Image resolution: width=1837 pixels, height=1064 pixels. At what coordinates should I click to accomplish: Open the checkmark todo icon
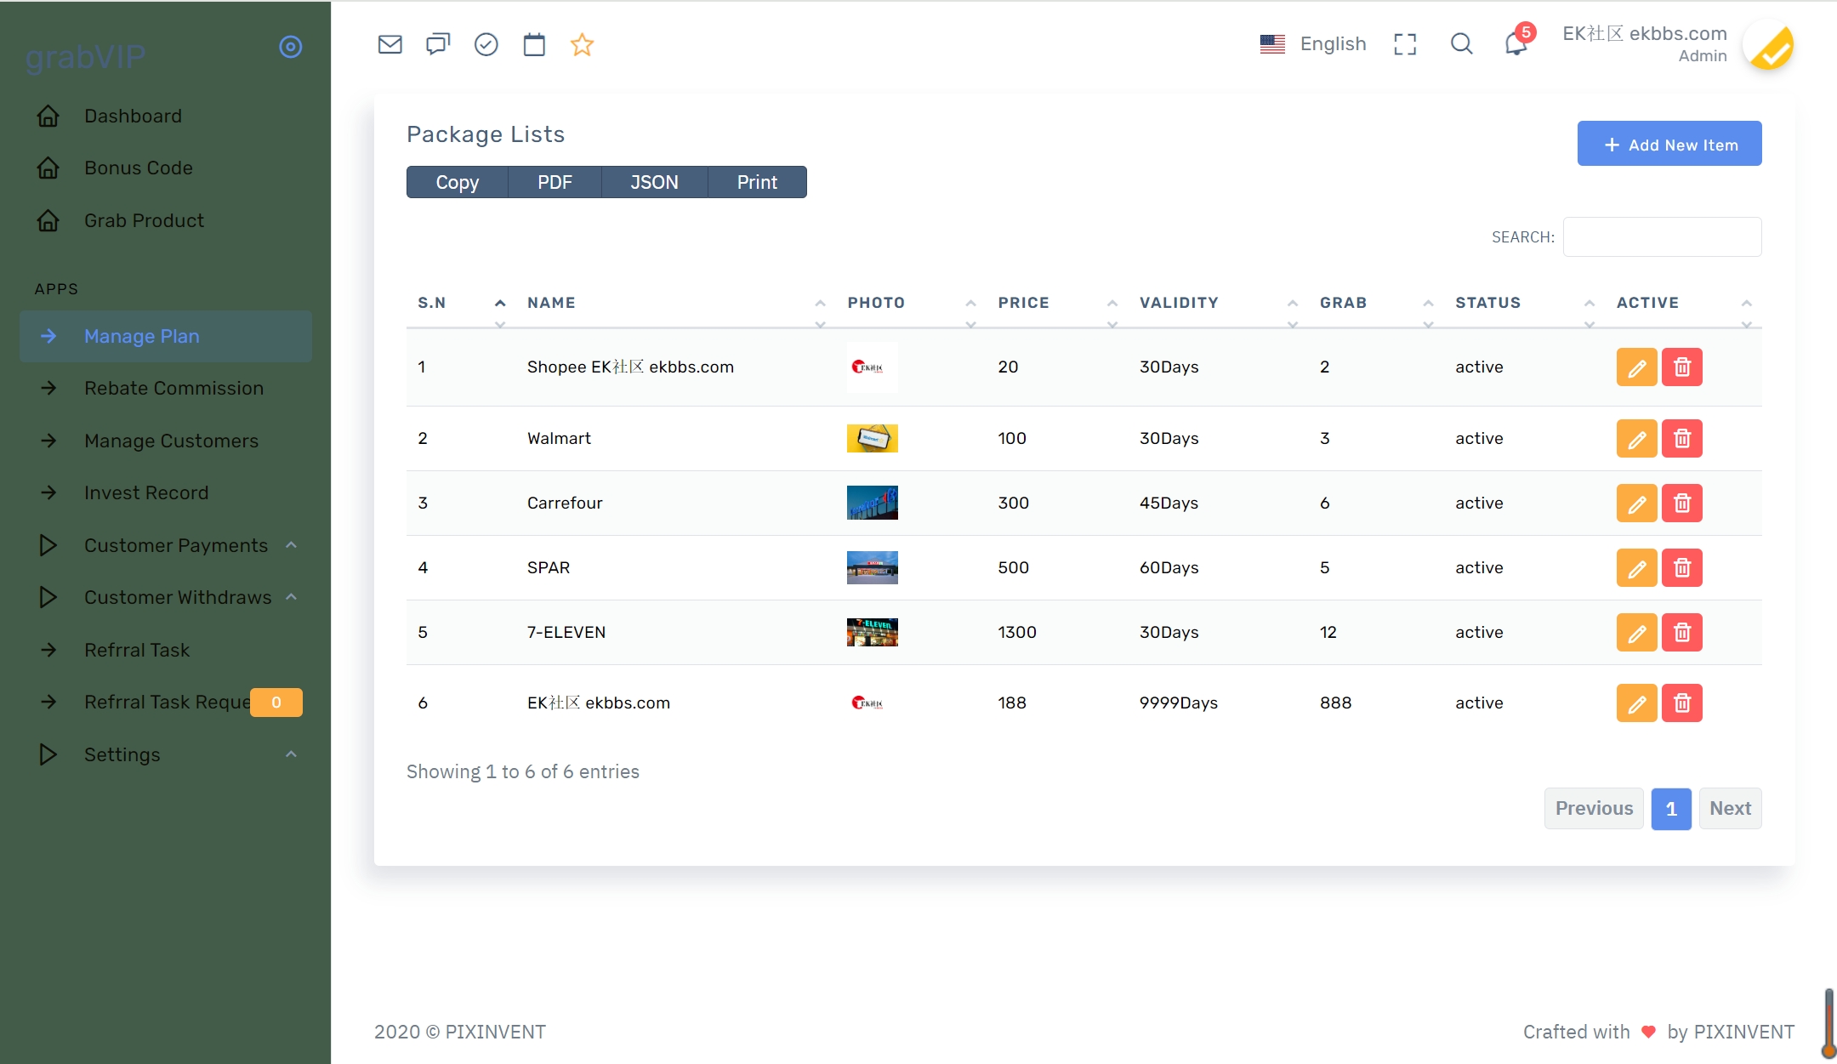pyautogui.click(x=486, y=44)
